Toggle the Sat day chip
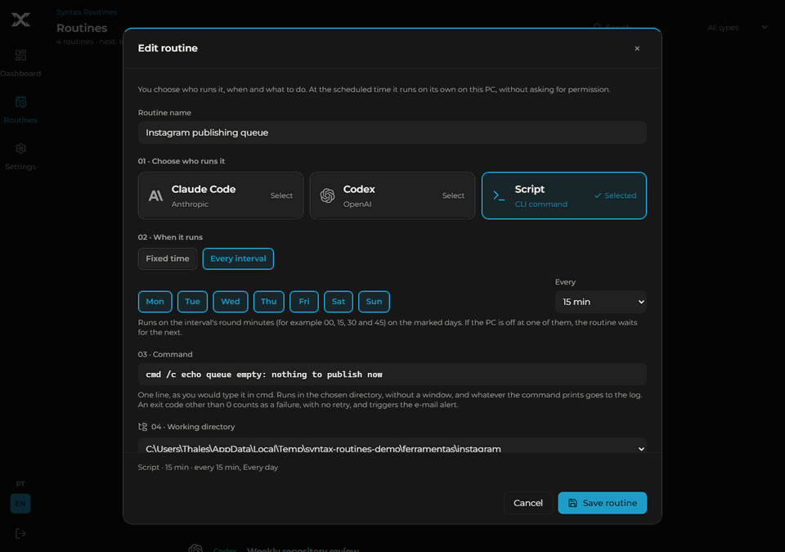785x552 pixels. [x=339, y=302]
